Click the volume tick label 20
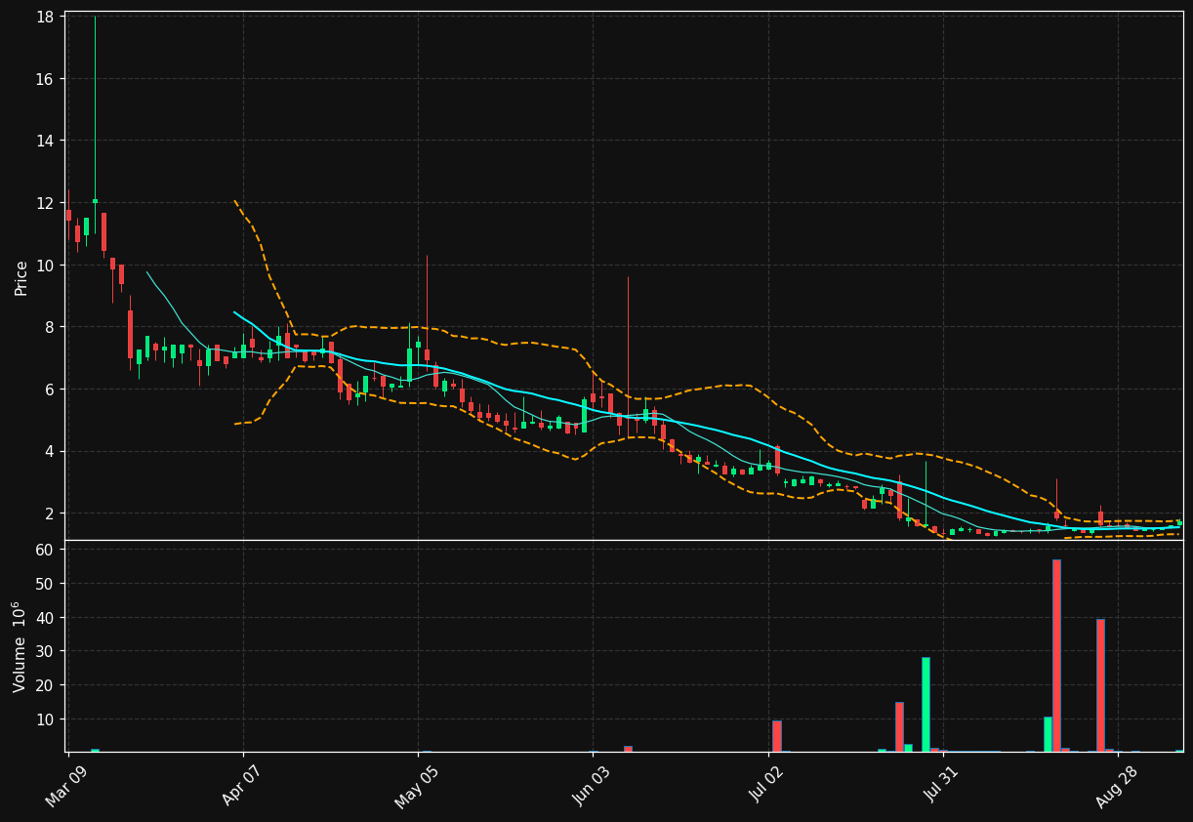This screenshot has width=1193, height=822. [x=45, y=685]
